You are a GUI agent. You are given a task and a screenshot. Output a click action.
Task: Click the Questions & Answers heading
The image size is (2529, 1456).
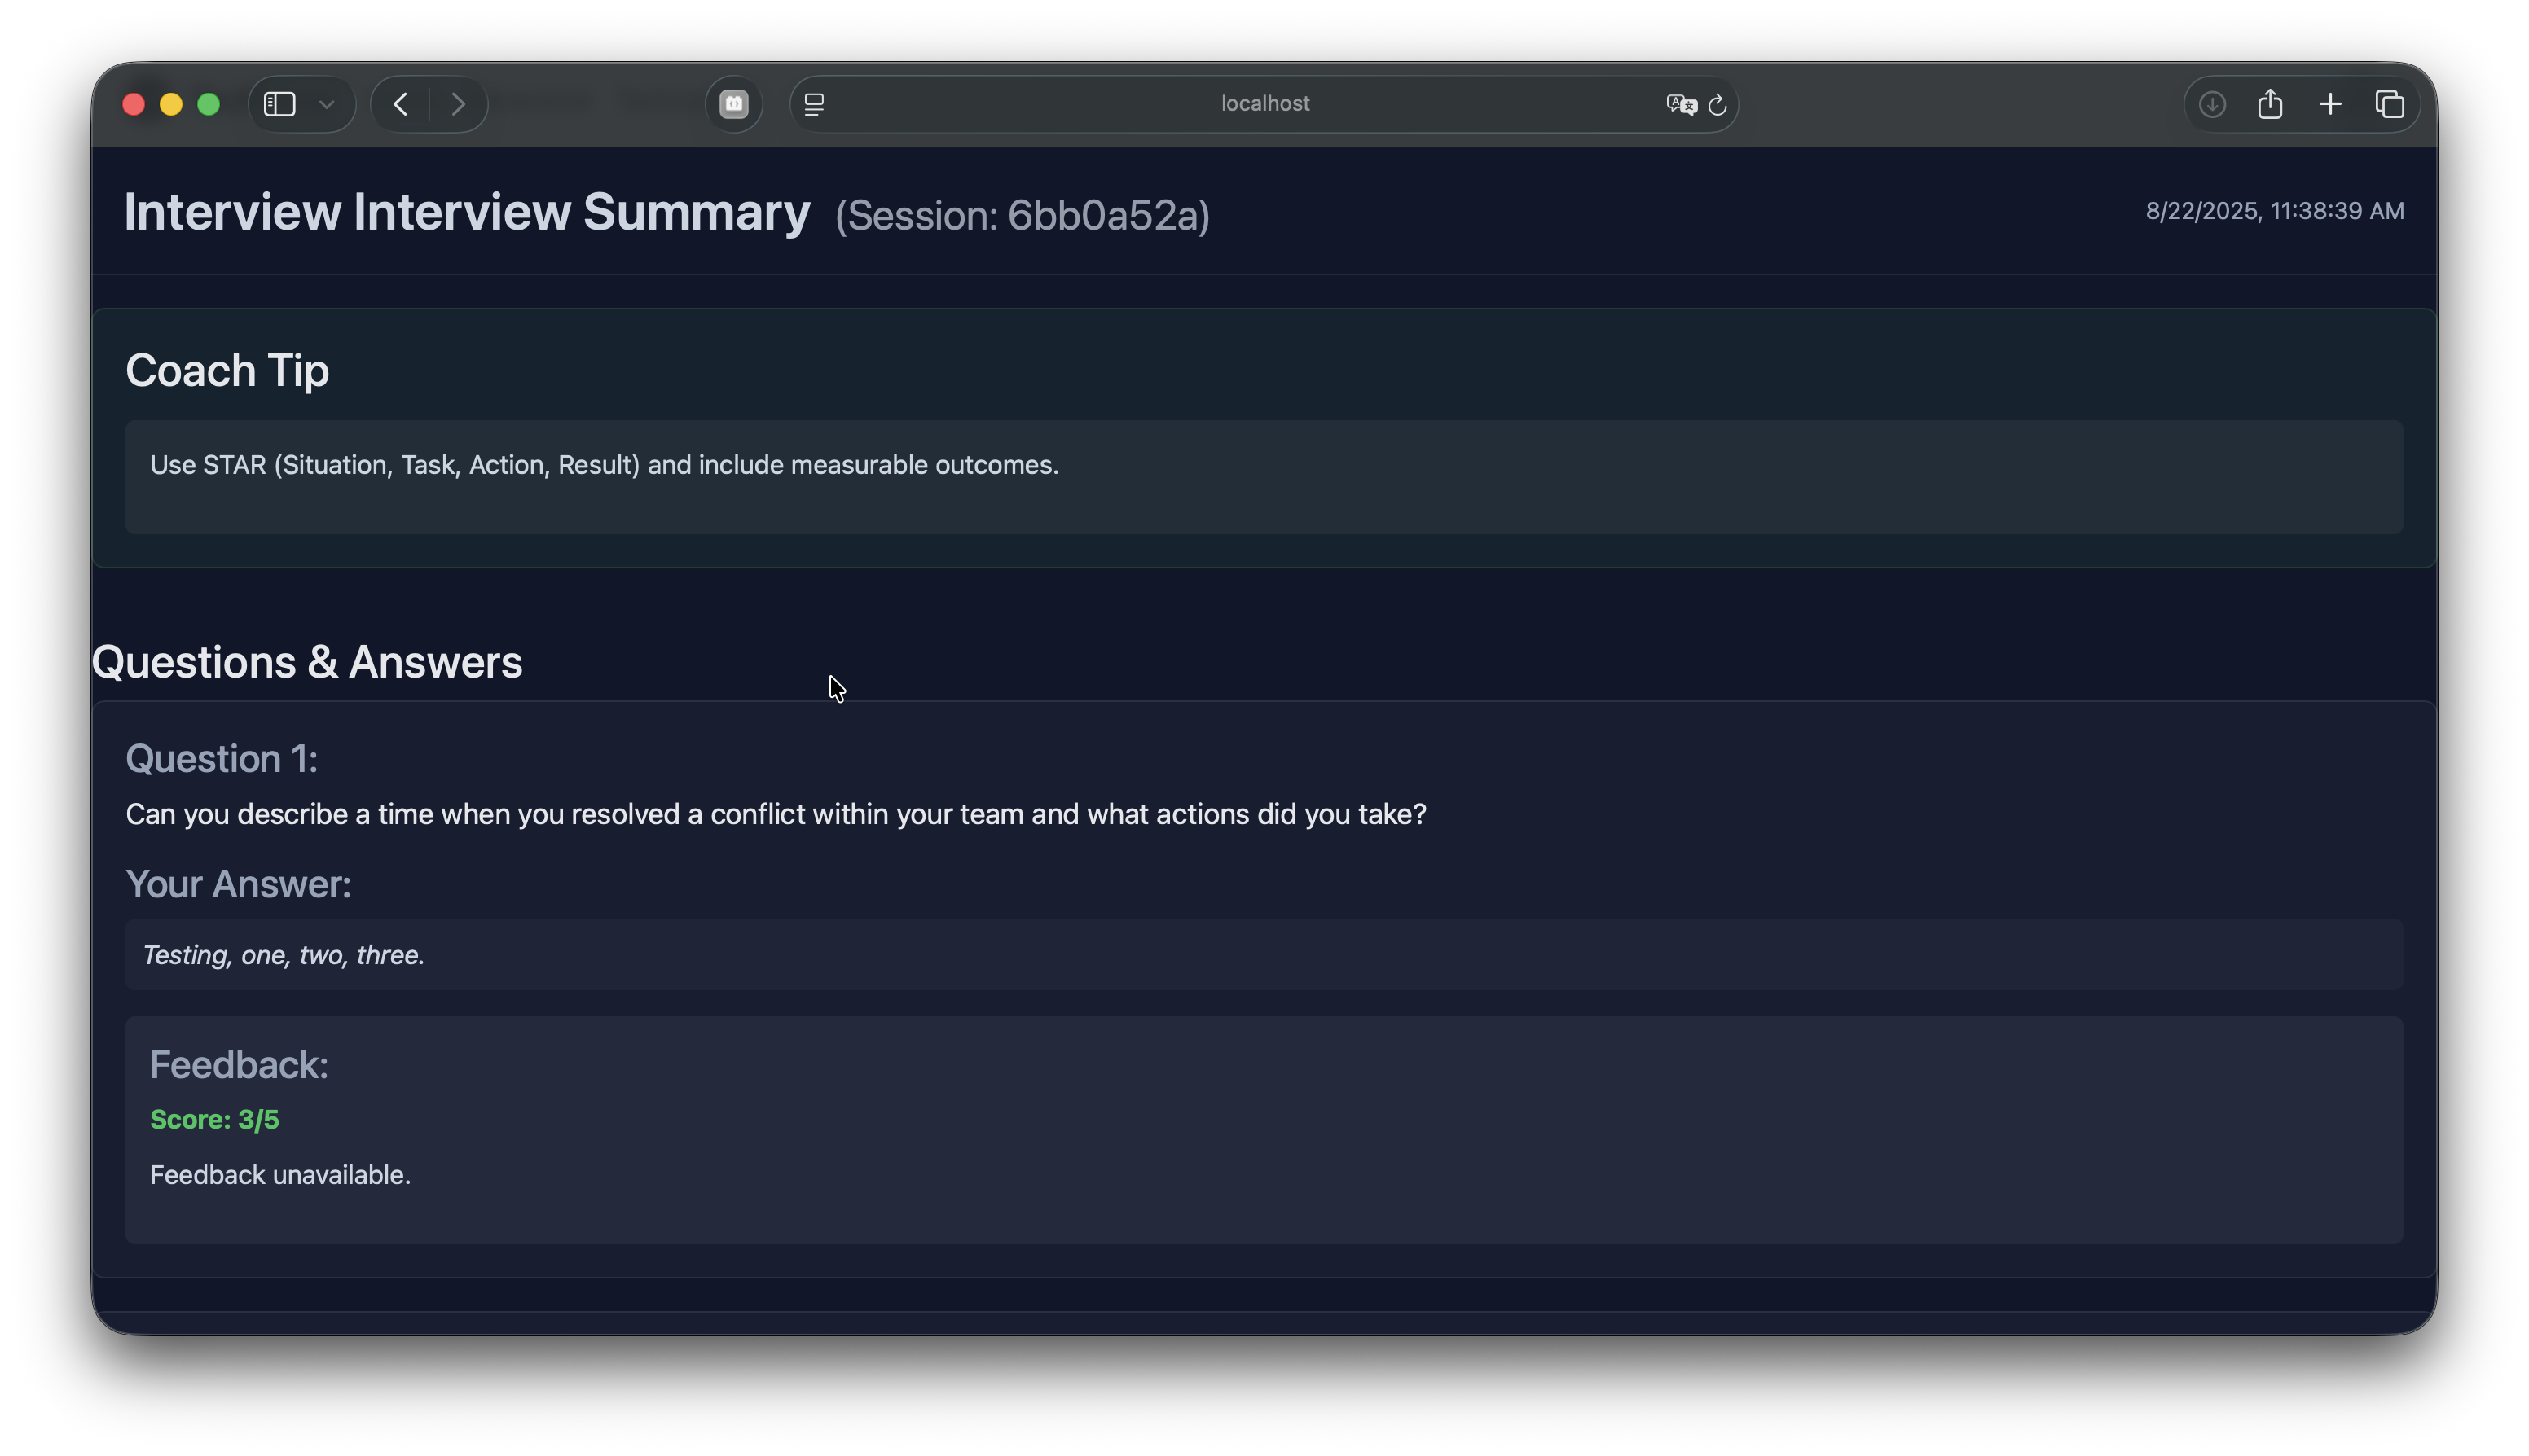click(307, 662)
